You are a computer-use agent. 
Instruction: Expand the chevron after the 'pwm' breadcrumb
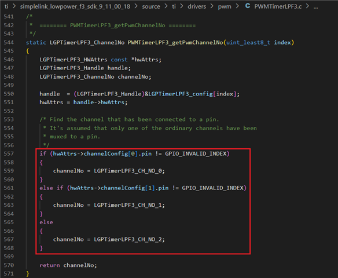(x=237, y=6)
